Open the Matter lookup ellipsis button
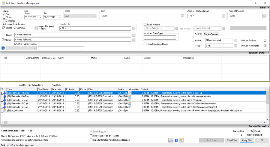The height and width of the screenshot is (147, 270). [134, 40]
